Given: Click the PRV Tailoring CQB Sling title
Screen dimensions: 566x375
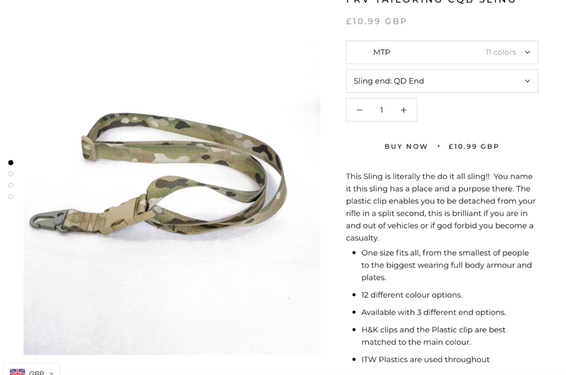Looking at the screenshot, I should (x=431, y=2).
